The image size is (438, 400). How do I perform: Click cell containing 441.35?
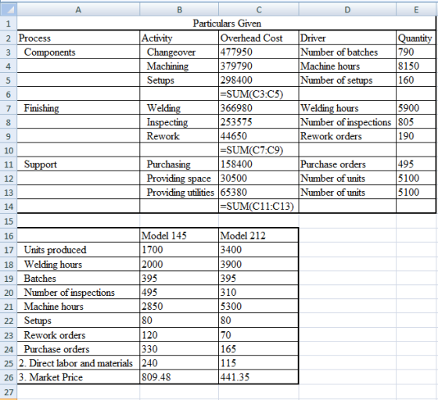pos(259,377)
